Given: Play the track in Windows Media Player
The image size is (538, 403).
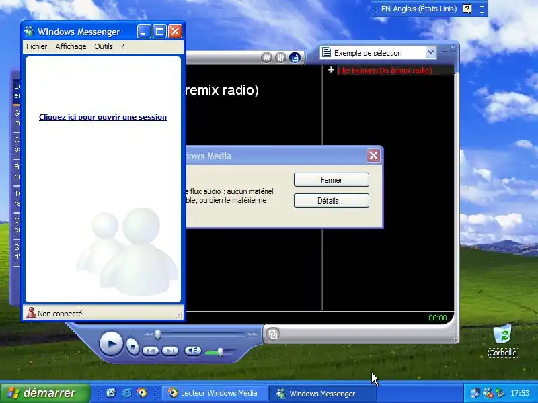Looking at the screenshot, I should point(111,343).
